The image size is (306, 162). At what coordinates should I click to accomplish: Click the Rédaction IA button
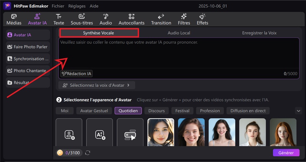click(x=77, y=74)
